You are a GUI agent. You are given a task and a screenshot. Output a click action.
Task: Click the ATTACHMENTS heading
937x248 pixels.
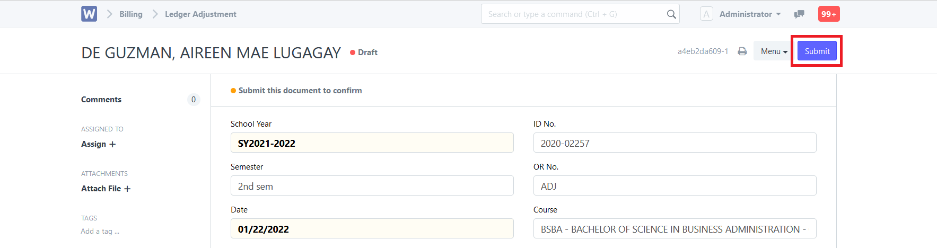pyautogui.click(x=104, y=174)
